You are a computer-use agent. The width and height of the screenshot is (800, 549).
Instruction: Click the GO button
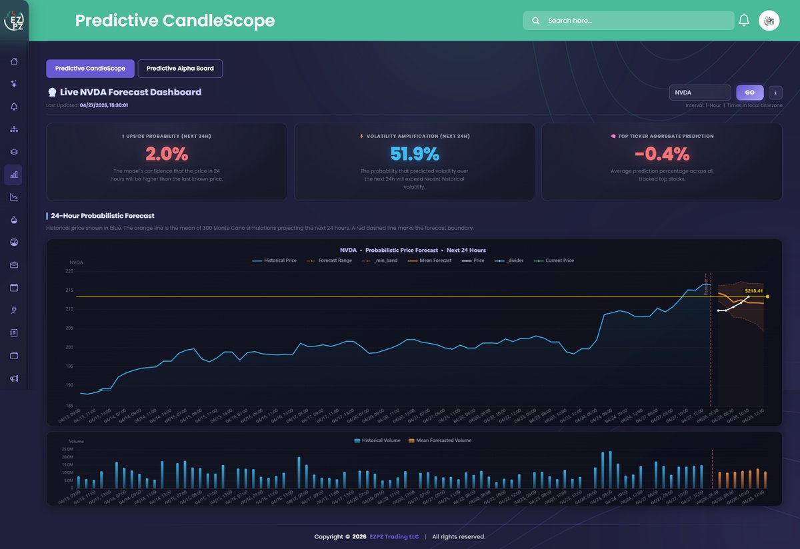tap(750, 93)
